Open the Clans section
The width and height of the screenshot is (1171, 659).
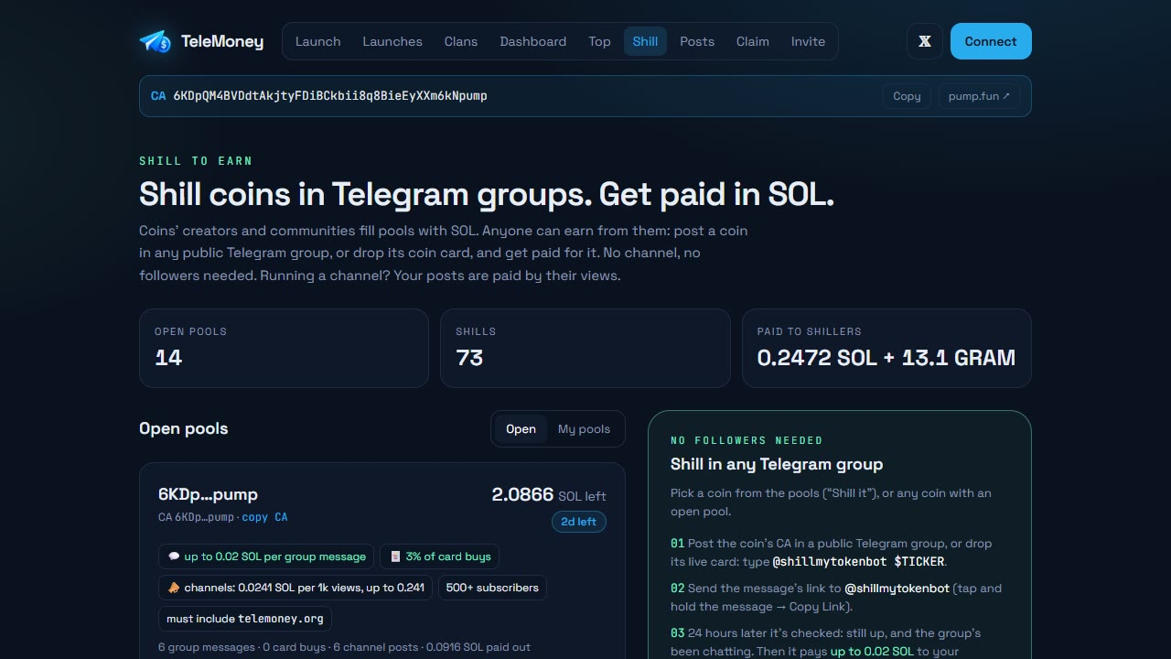click(x=461, y=41)
